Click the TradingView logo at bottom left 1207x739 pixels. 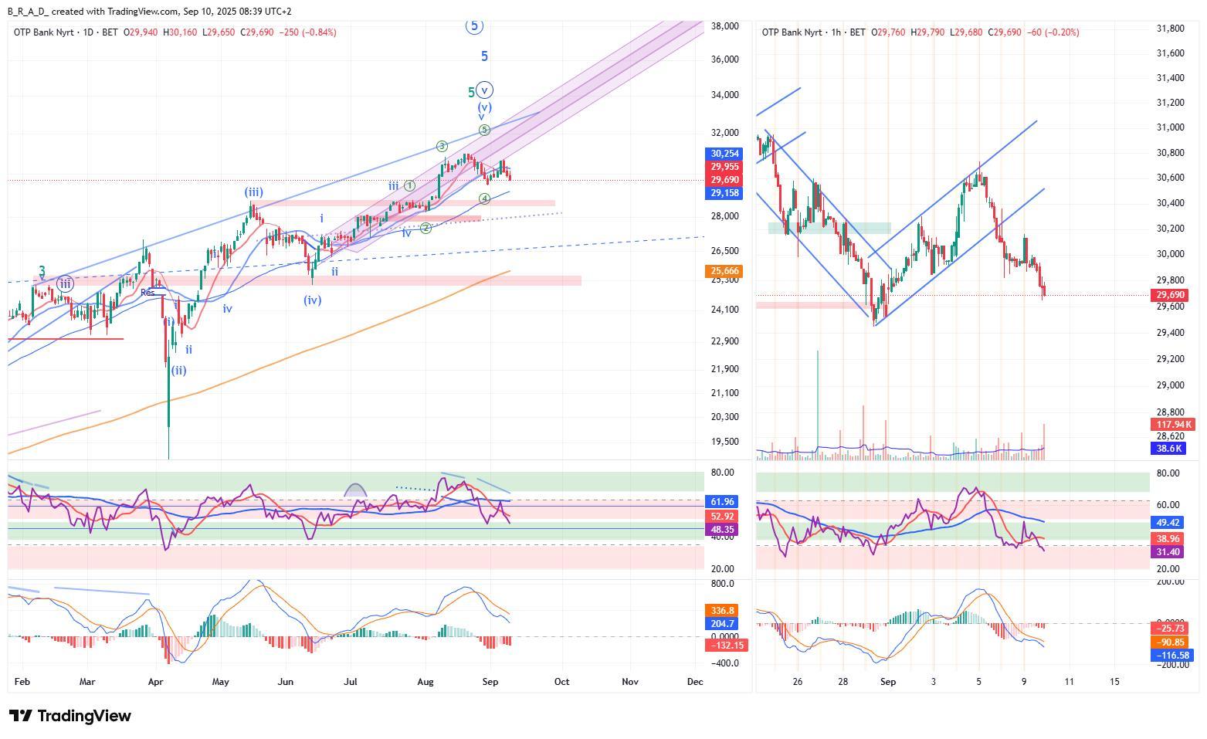tap(70, 716)
